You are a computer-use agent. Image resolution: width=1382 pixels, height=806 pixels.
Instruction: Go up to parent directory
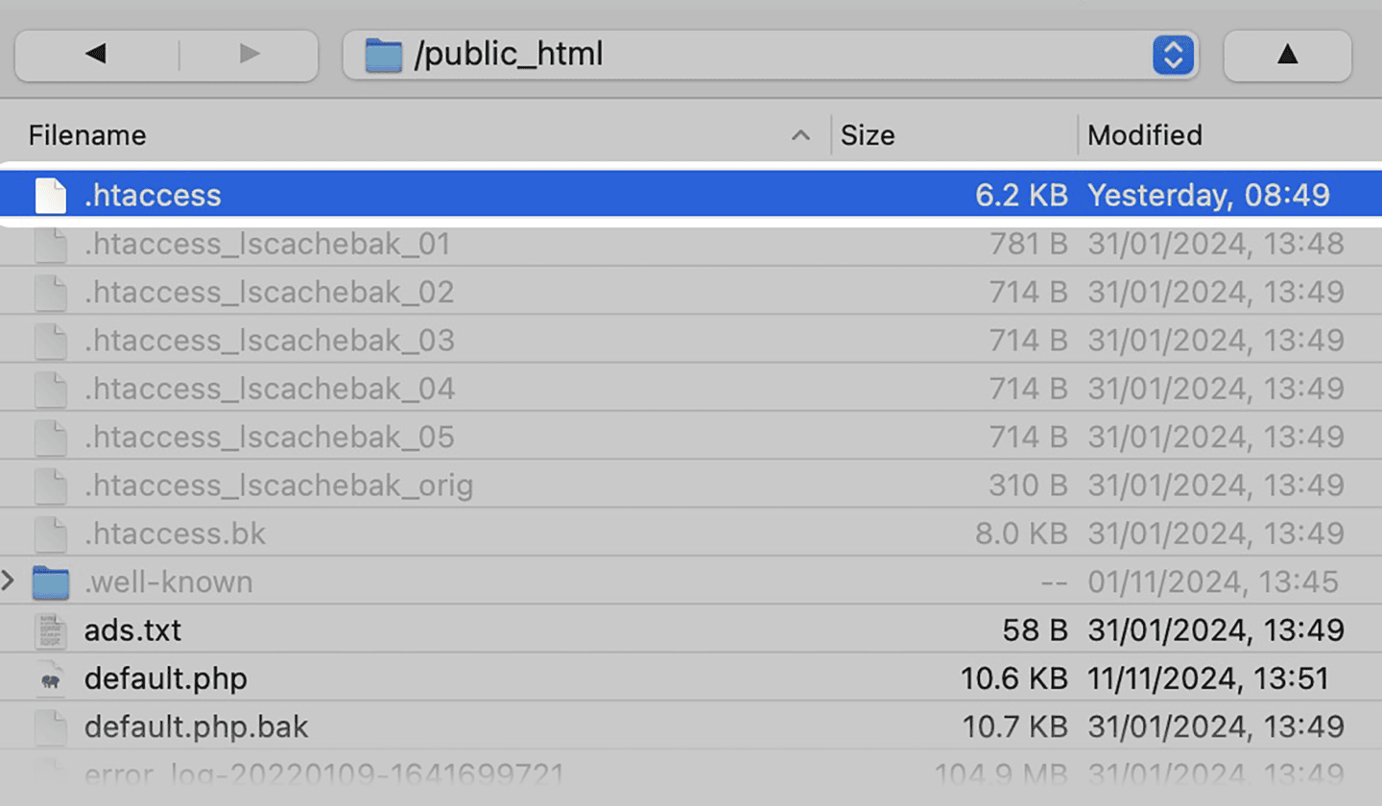pyautogui.click(x=1287, y=55)
